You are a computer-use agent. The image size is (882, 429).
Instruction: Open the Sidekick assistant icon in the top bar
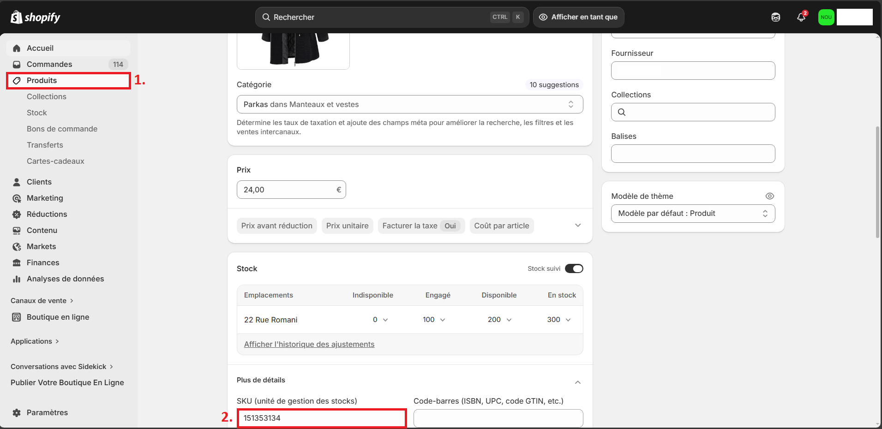(x=776, y=17)
